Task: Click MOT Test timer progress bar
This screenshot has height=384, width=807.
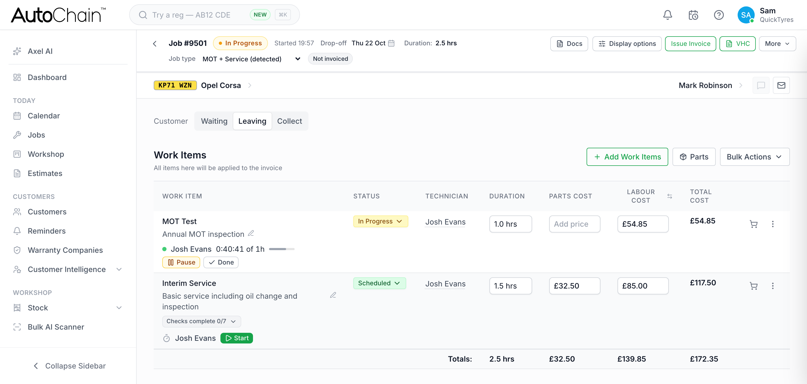Action: [282, 249]
